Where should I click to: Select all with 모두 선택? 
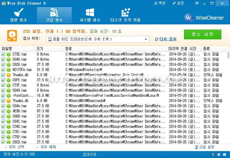[17, 147]
